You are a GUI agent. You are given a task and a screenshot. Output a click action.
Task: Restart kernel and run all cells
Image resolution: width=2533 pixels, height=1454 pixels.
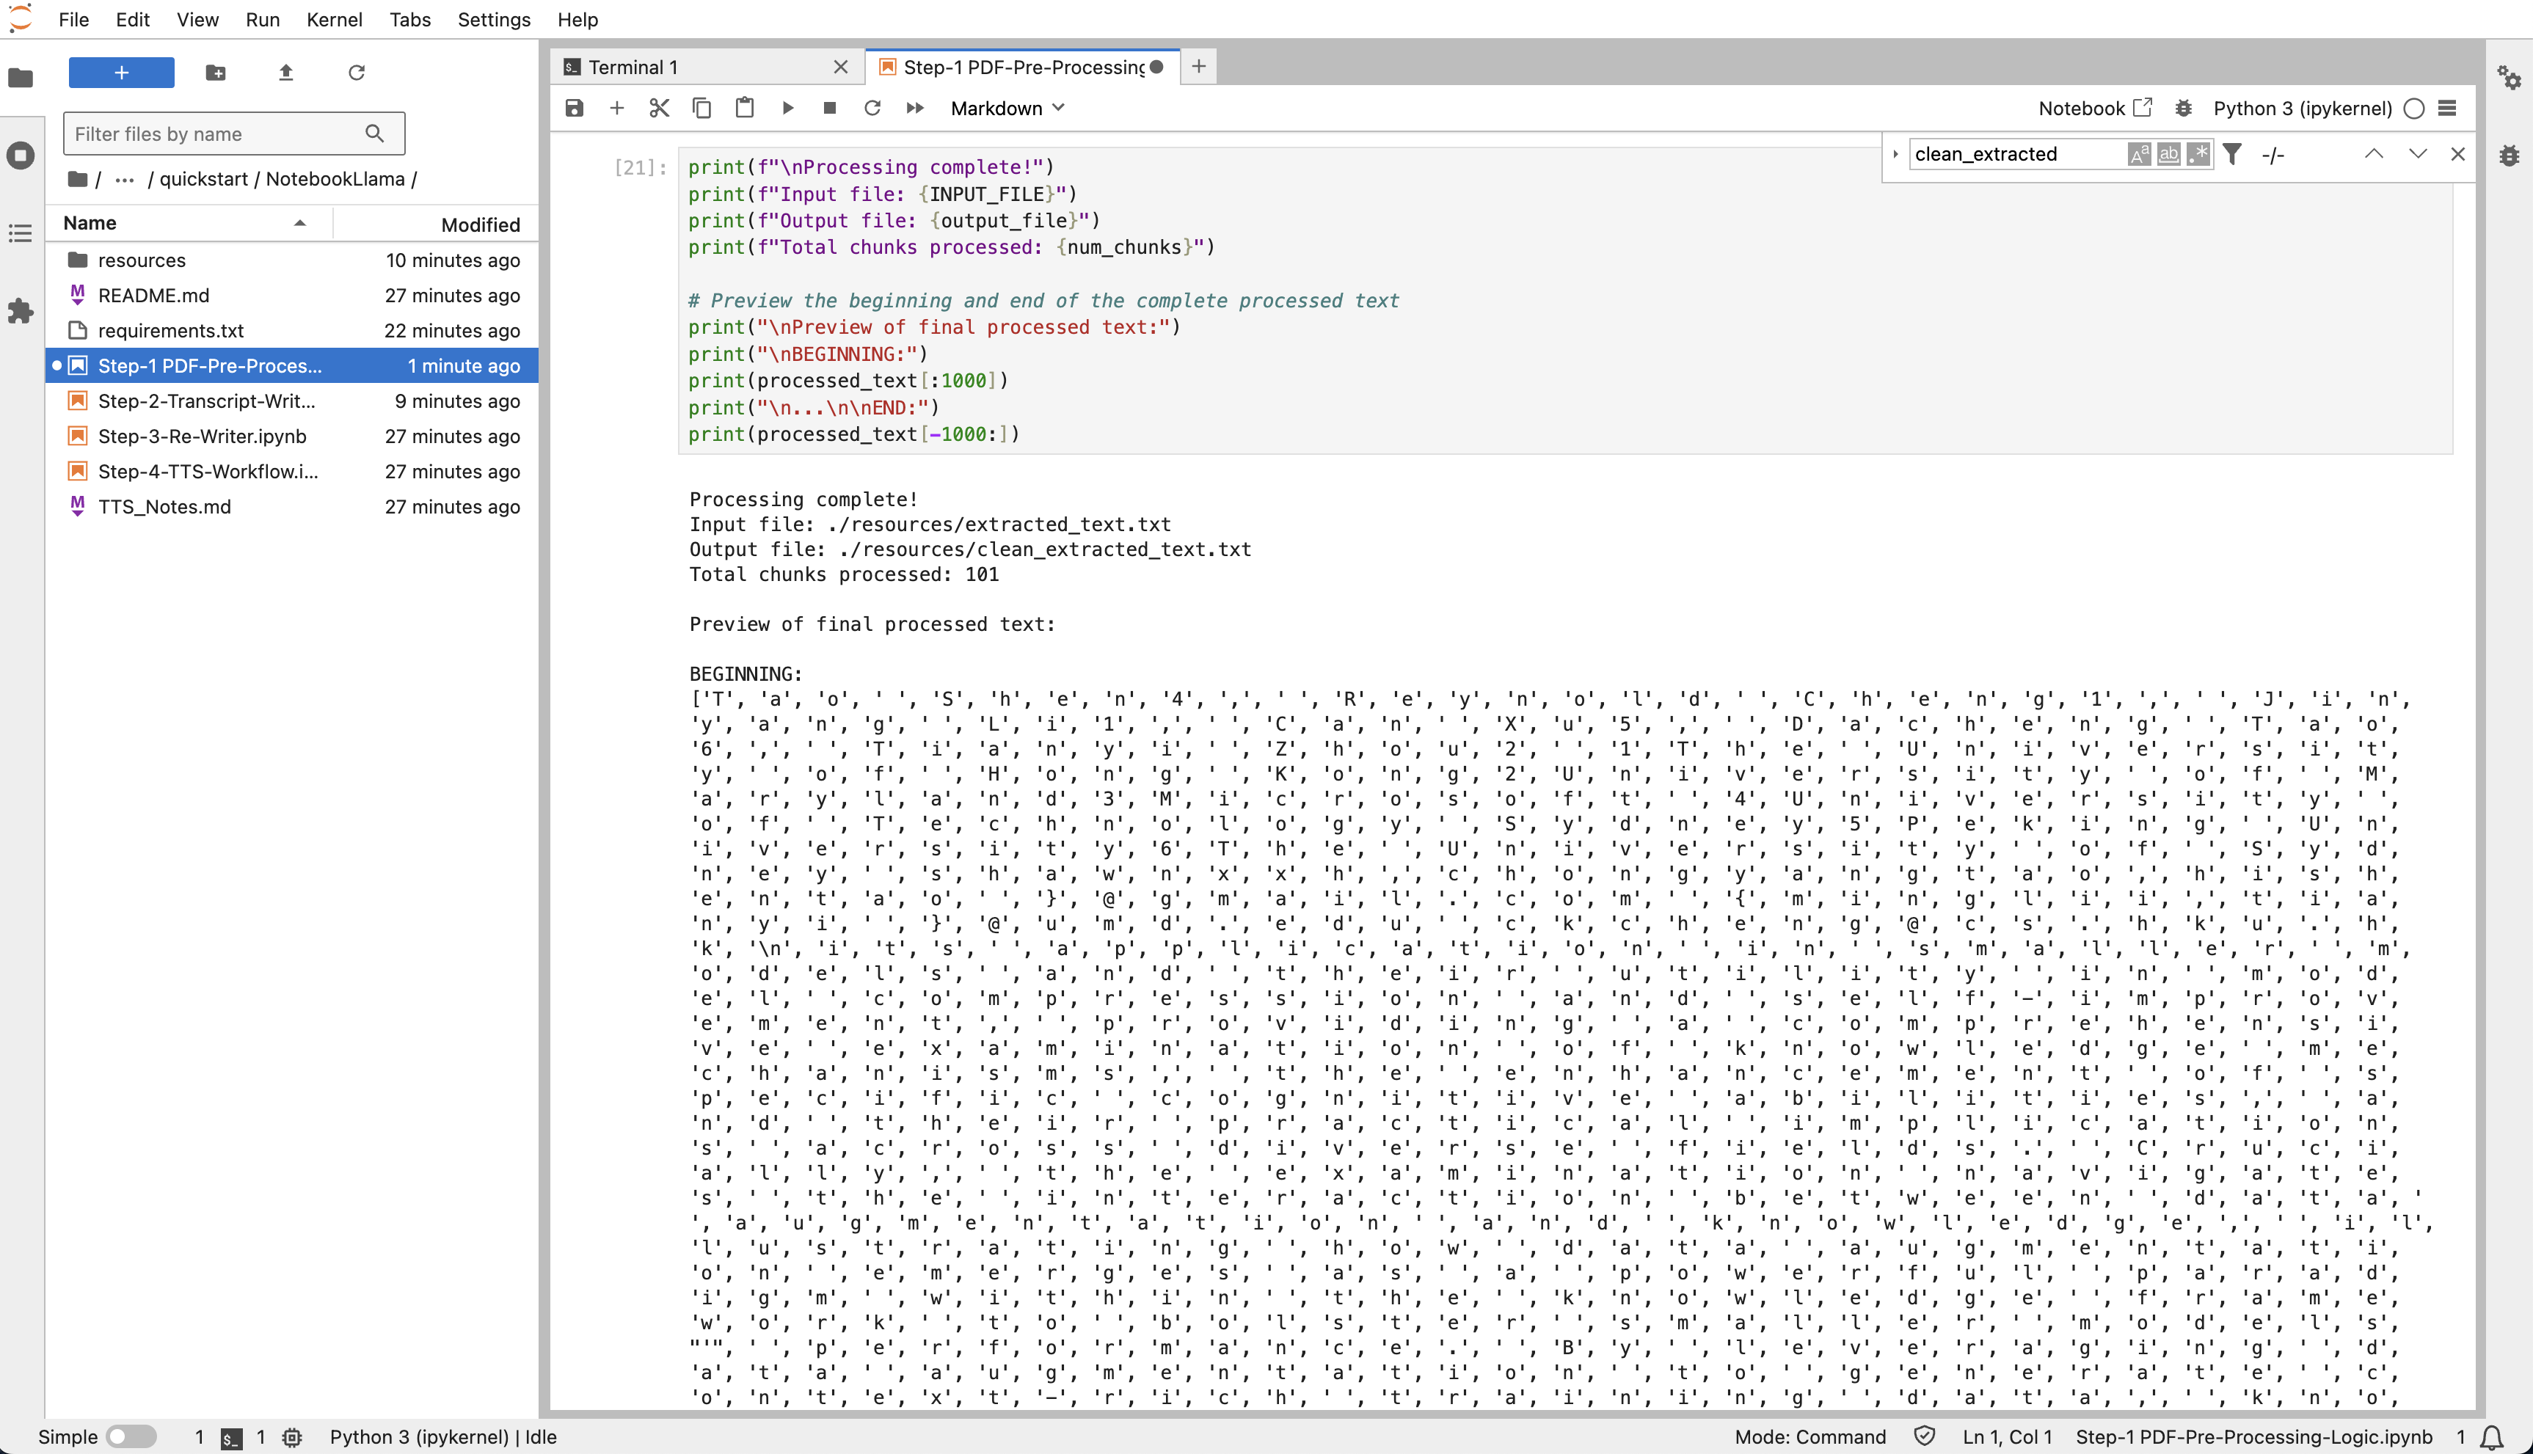[x=914, y=108]
